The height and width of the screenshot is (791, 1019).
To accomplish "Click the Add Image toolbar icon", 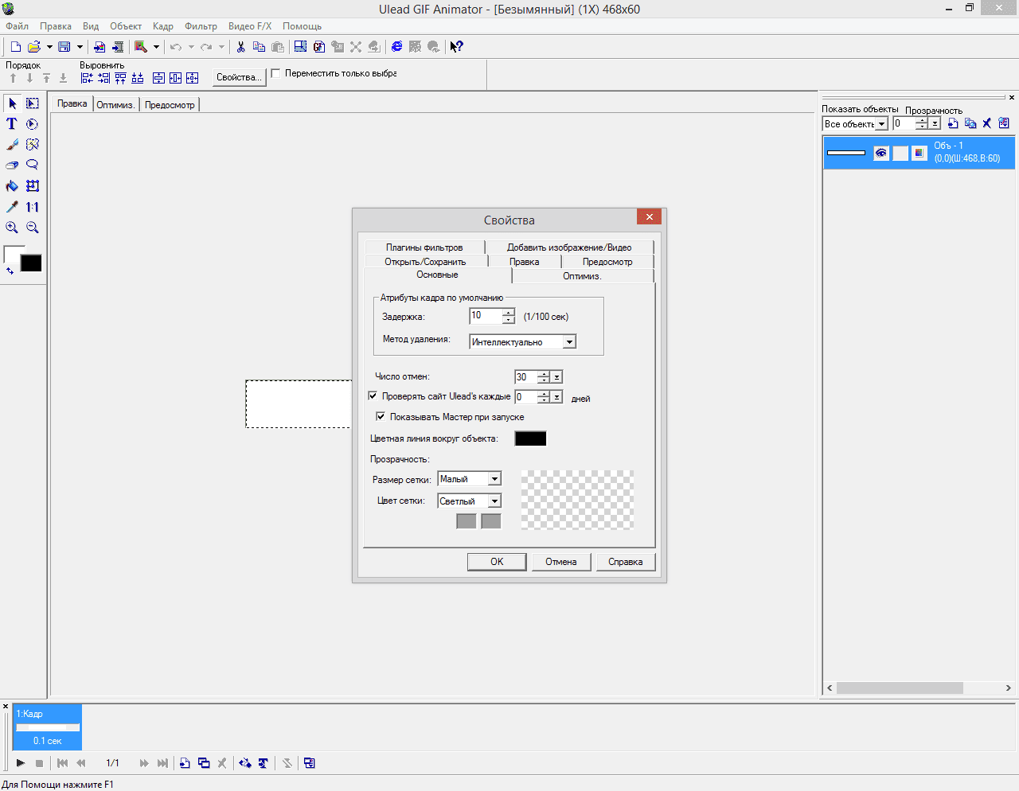I will point(100,47).
